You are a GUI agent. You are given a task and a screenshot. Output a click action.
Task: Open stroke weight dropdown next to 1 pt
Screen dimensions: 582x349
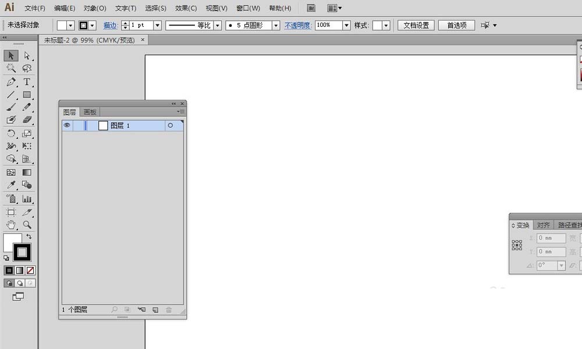(x=157, y=25)
